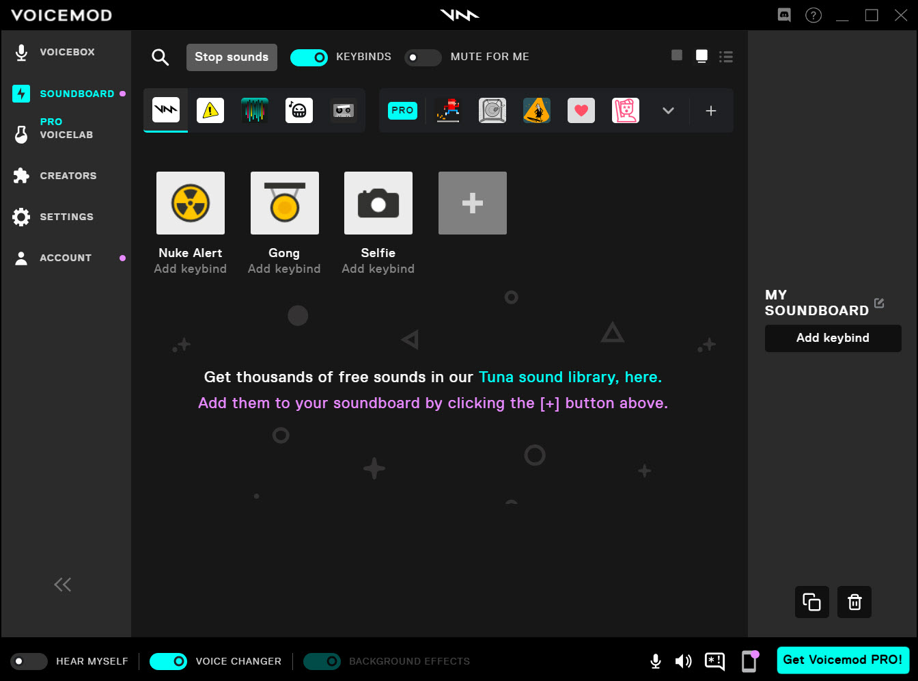Click the Stop sounds button

tap(232, 57)
